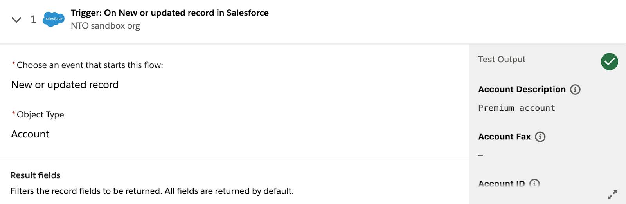Viewport: 626px width, 204px height.
Task: Click the 'Account Description' field label
Action: [522, 90]
